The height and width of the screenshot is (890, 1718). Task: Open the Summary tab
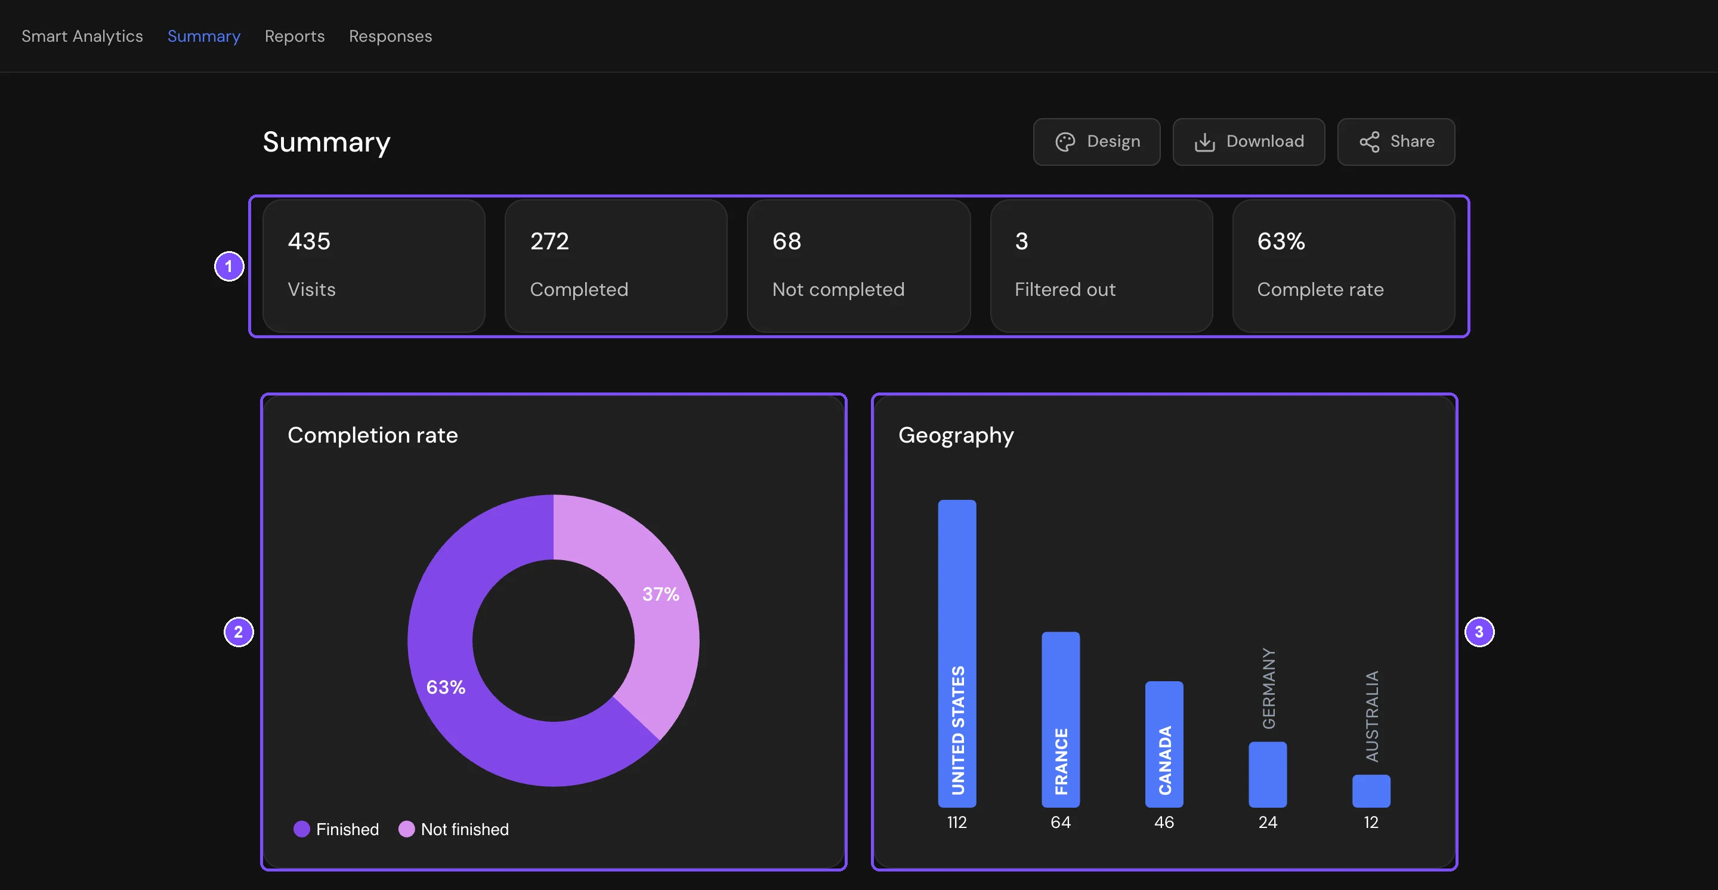[x=203, y=36]
